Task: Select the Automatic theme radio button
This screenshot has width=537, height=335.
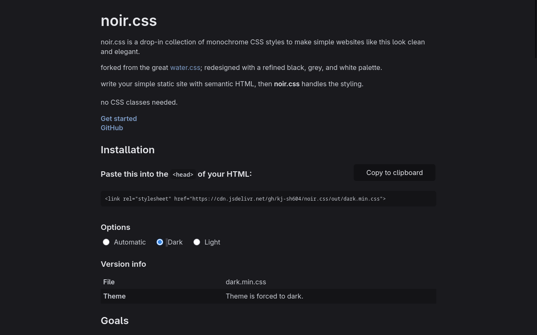Action: pyautogui.click(x=106, y=242)
